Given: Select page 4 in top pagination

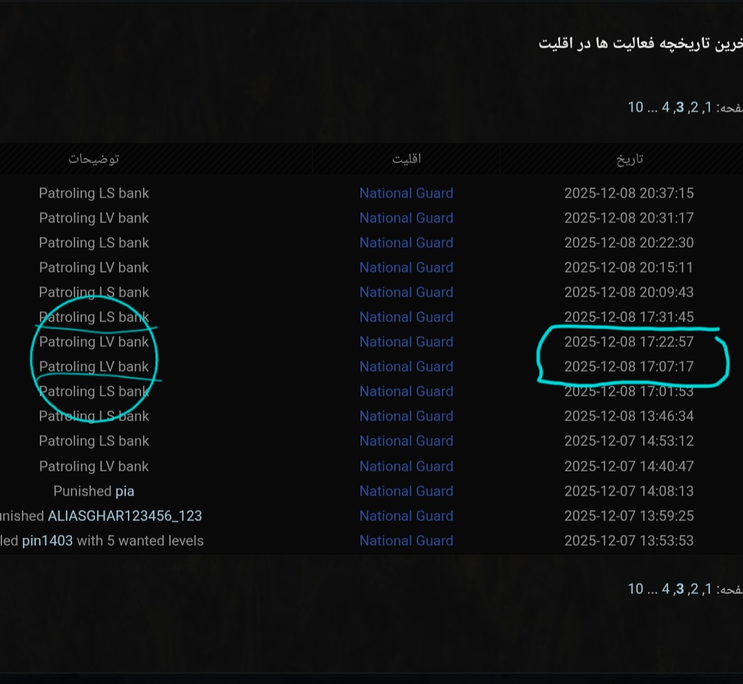Looking at the screenshot, I should (x=665, y=107).
